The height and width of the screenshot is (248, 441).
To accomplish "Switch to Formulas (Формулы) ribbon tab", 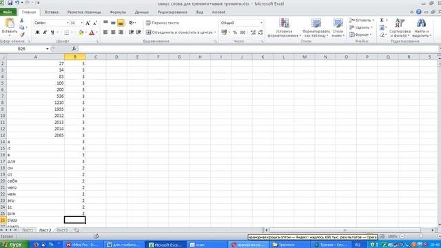I will pyautogui.click(x=118, y=12).
